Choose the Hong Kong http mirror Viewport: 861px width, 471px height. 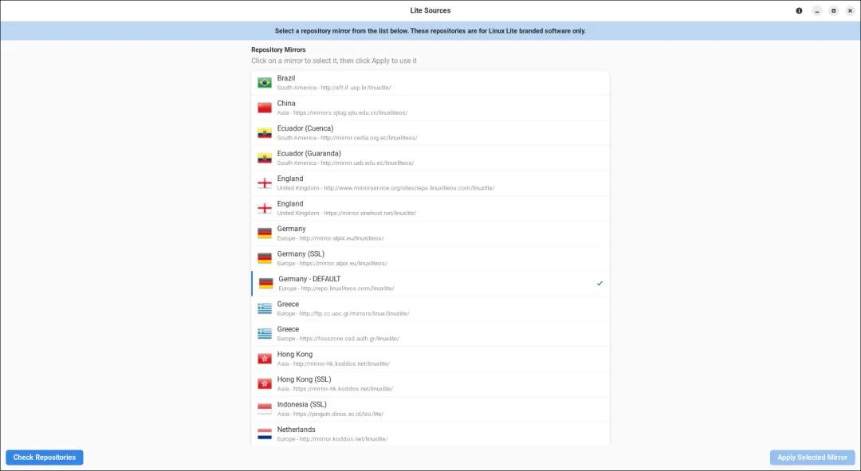(431, 359)
